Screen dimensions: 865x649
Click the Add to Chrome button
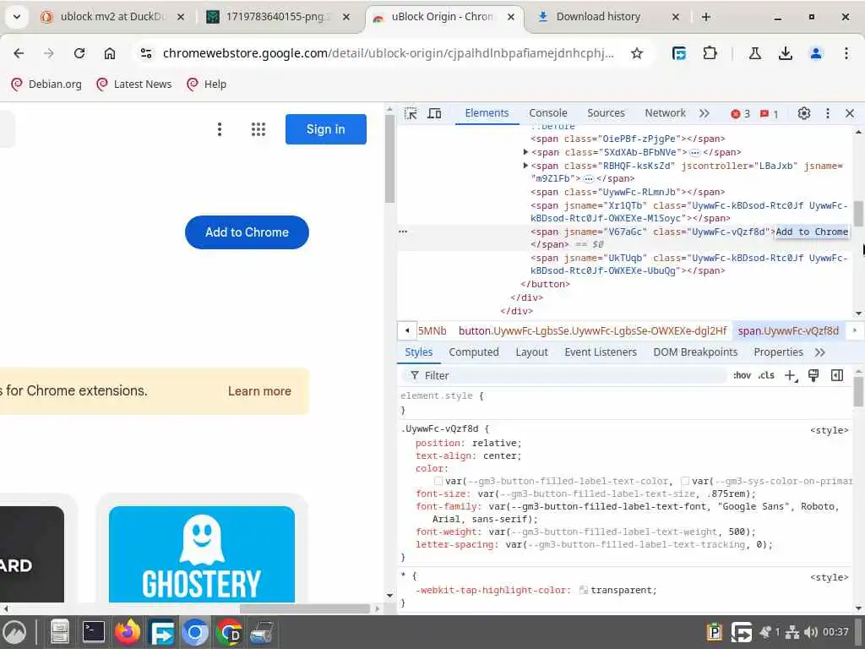247,232
